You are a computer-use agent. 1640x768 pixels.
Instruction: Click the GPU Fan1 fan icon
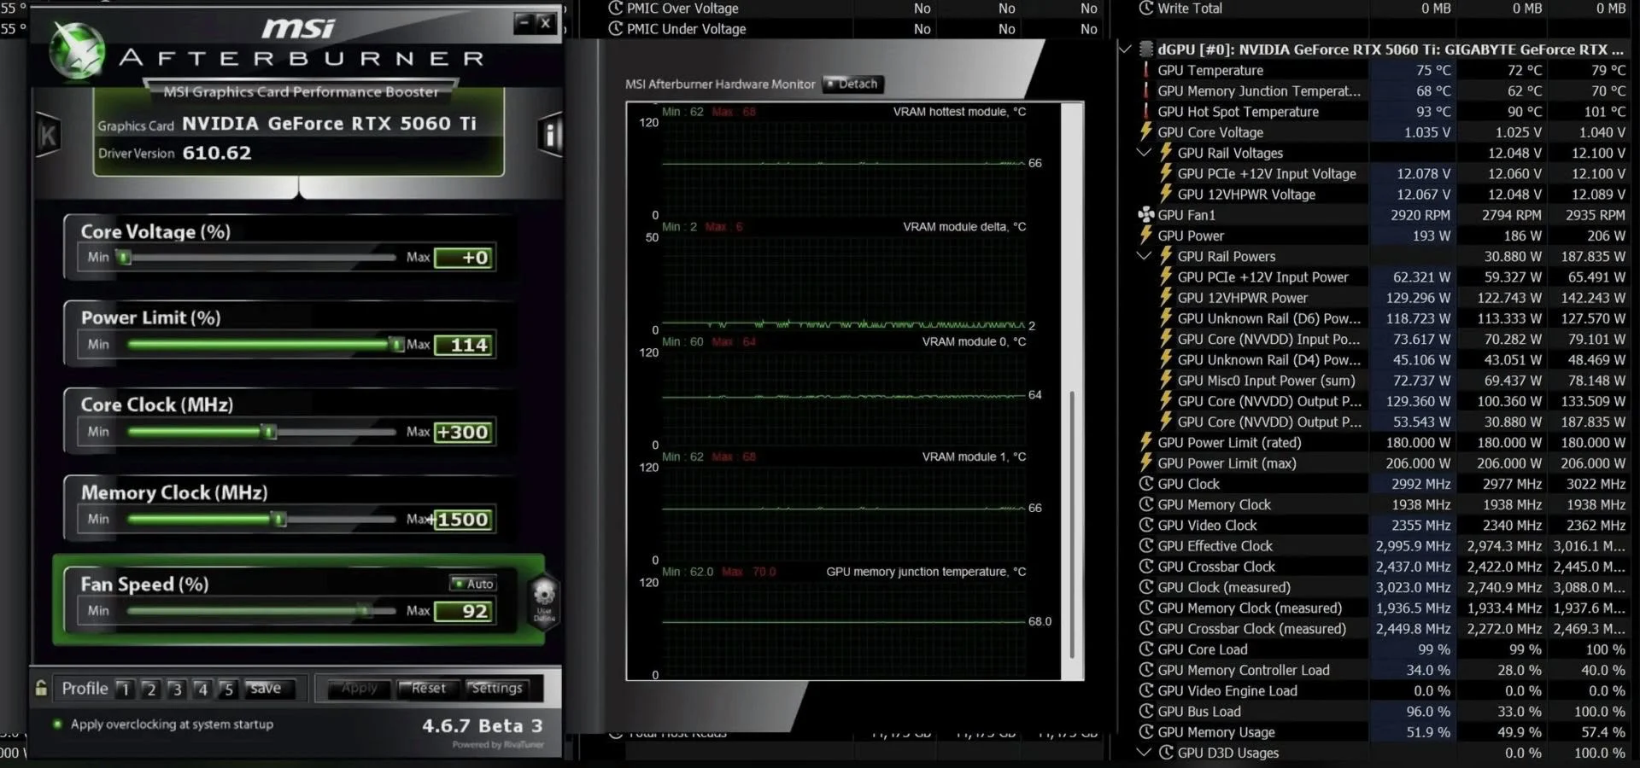(x=1146, y=215)
